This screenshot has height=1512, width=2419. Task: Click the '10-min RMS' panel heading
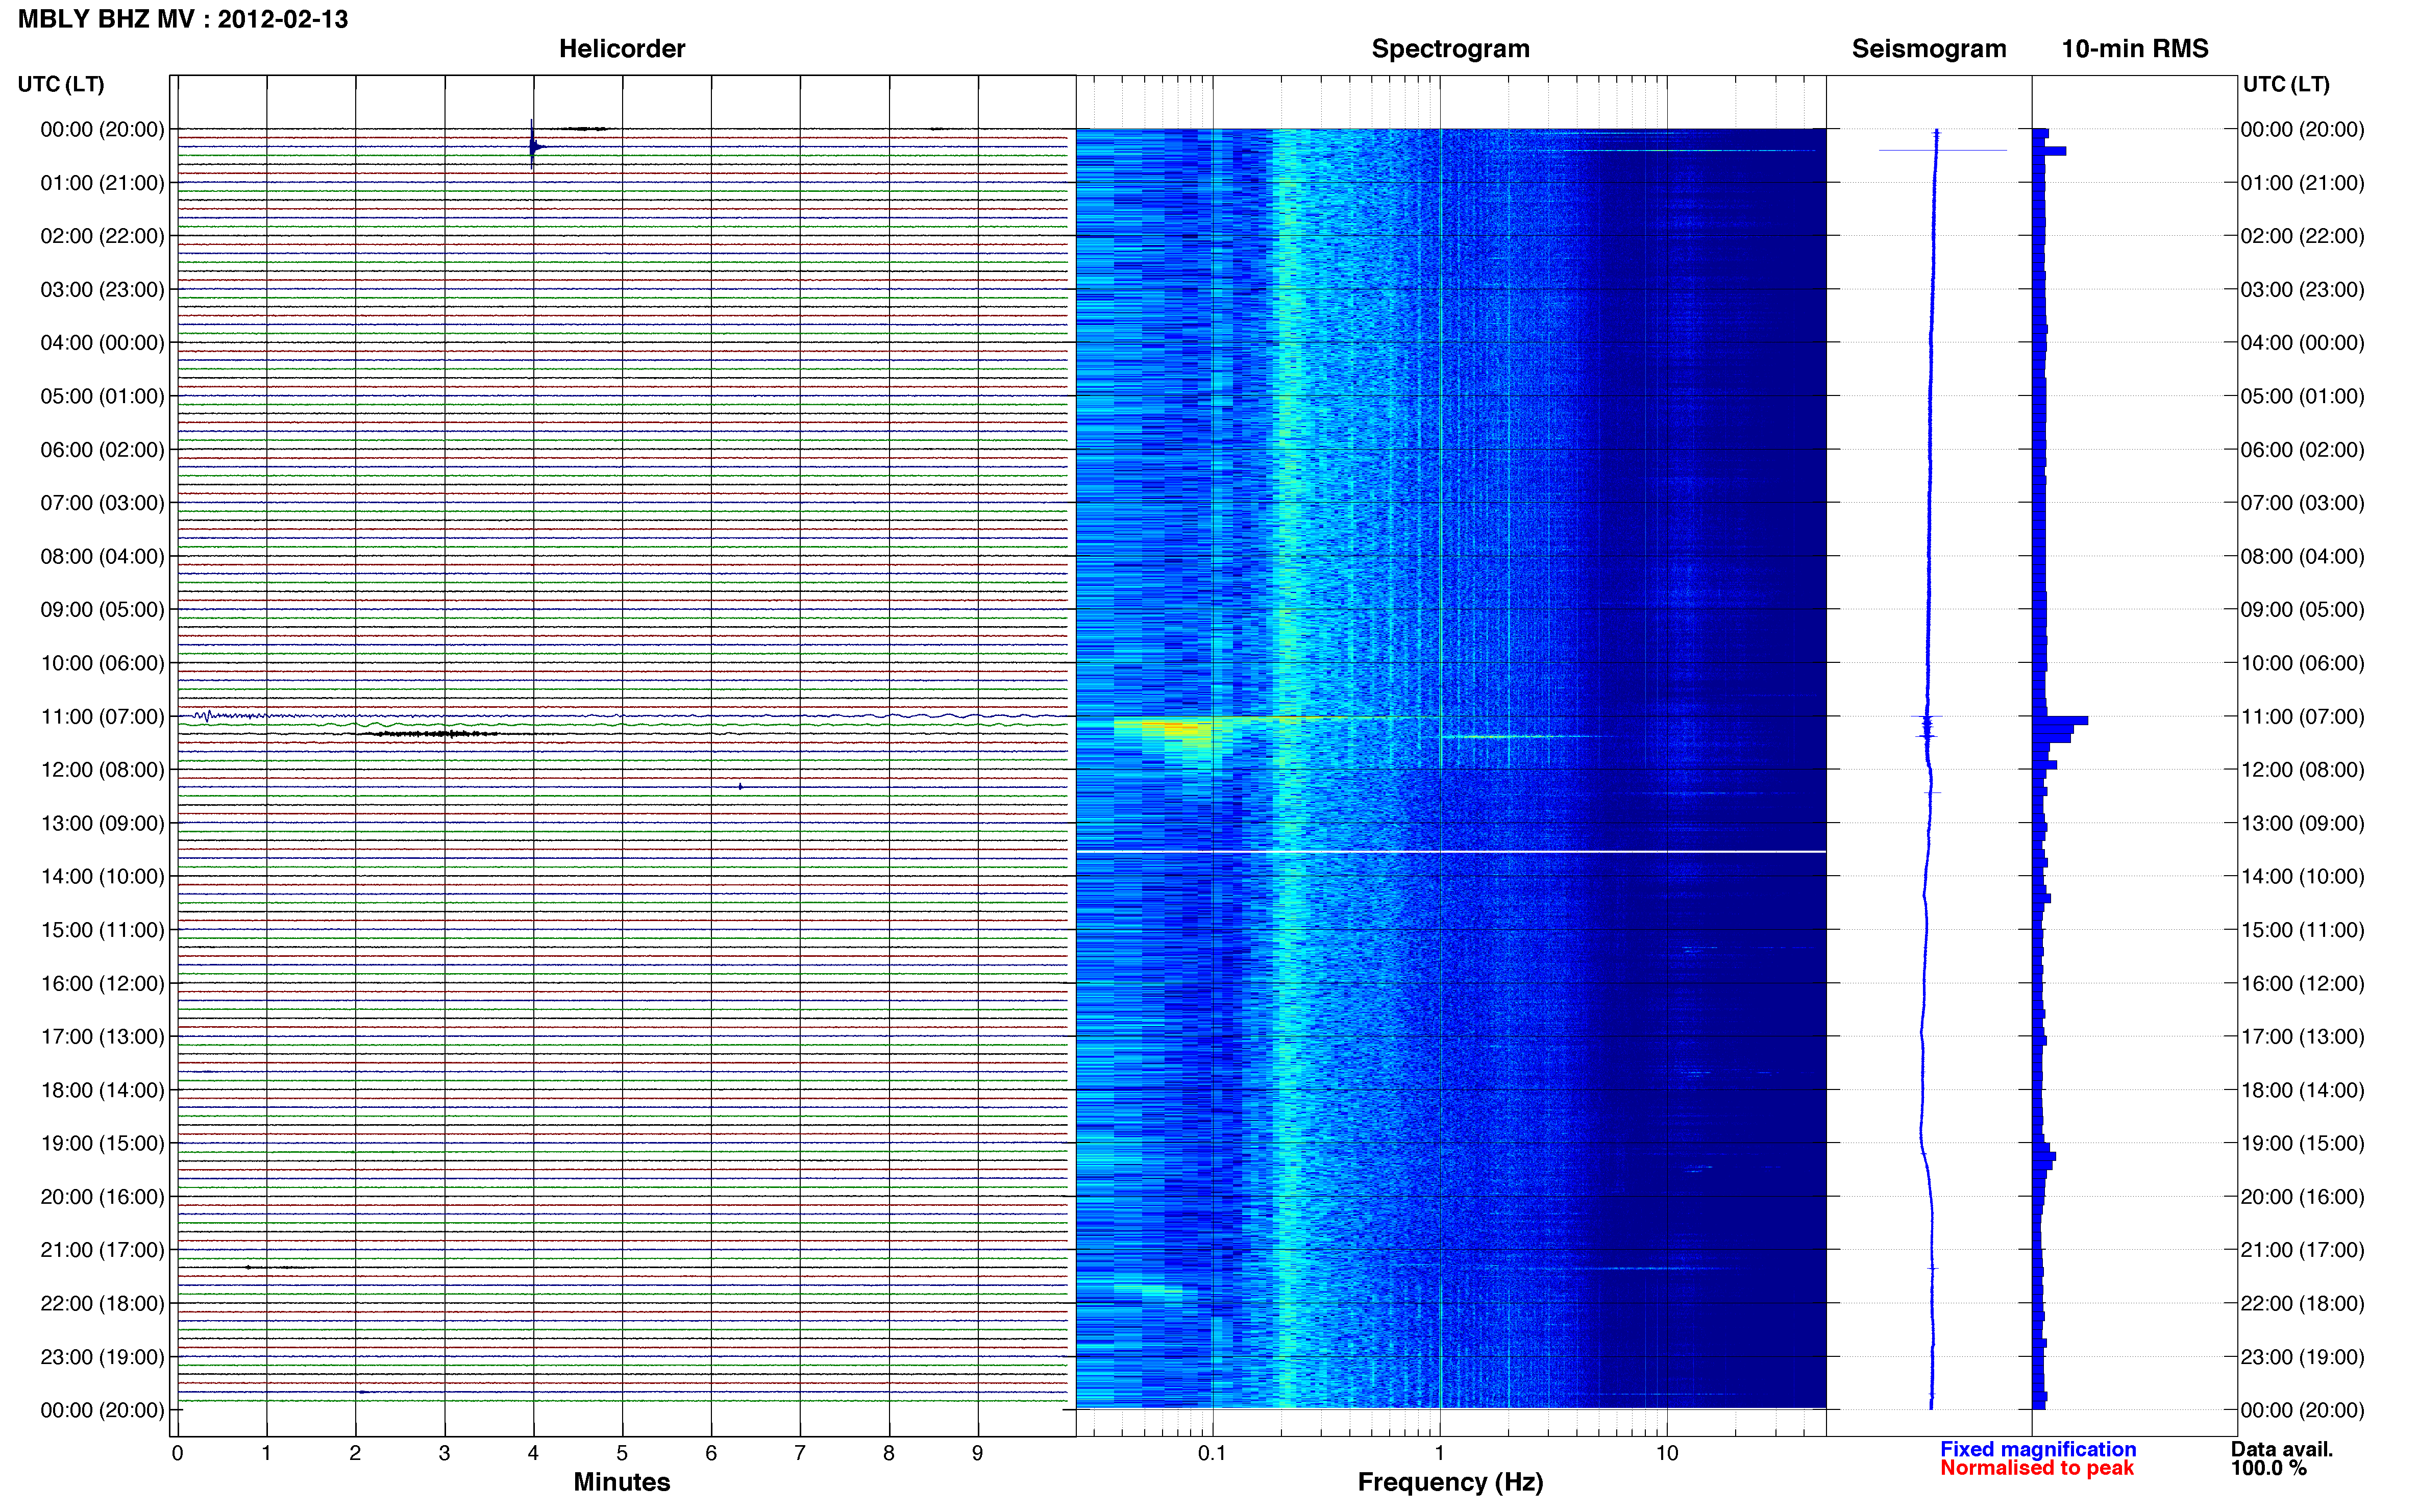pyautogui.click(x=2134, y=49)
